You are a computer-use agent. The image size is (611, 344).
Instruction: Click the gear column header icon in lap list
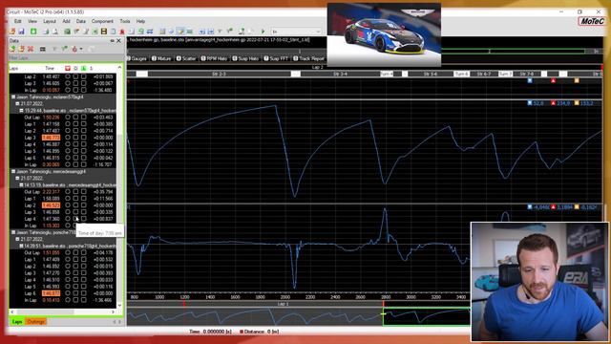pyautogui.click(x=76, y=68)
